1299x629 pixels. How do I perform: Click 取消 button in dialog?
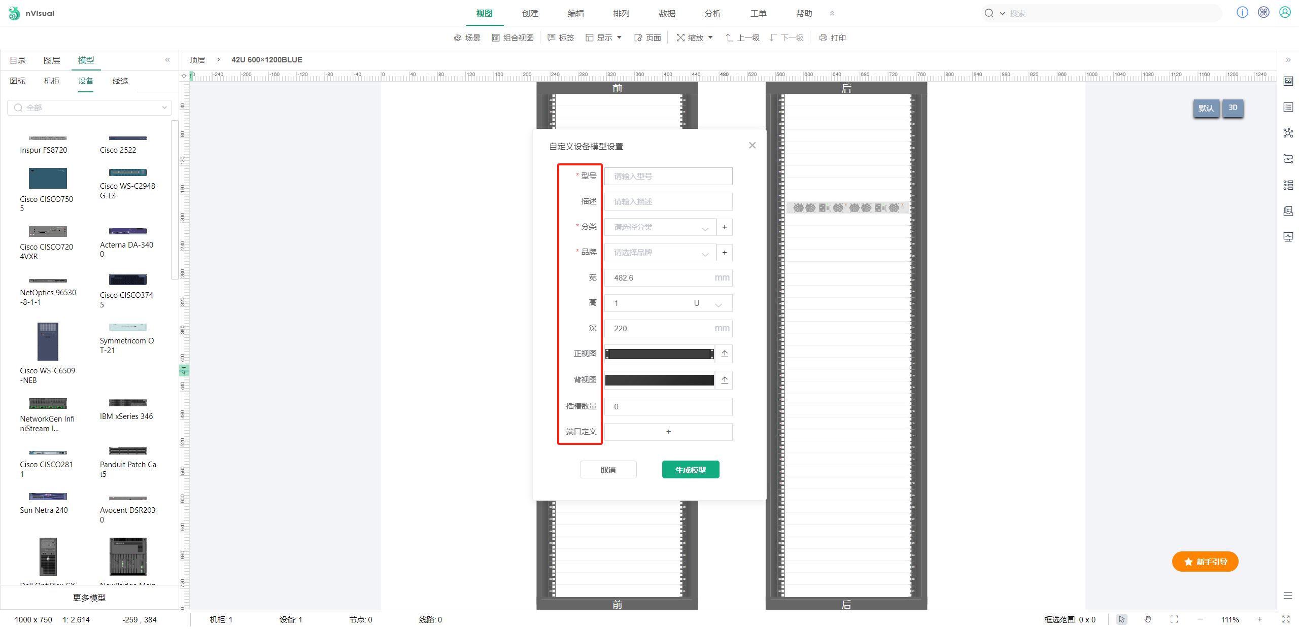click(x=608, y=470)
